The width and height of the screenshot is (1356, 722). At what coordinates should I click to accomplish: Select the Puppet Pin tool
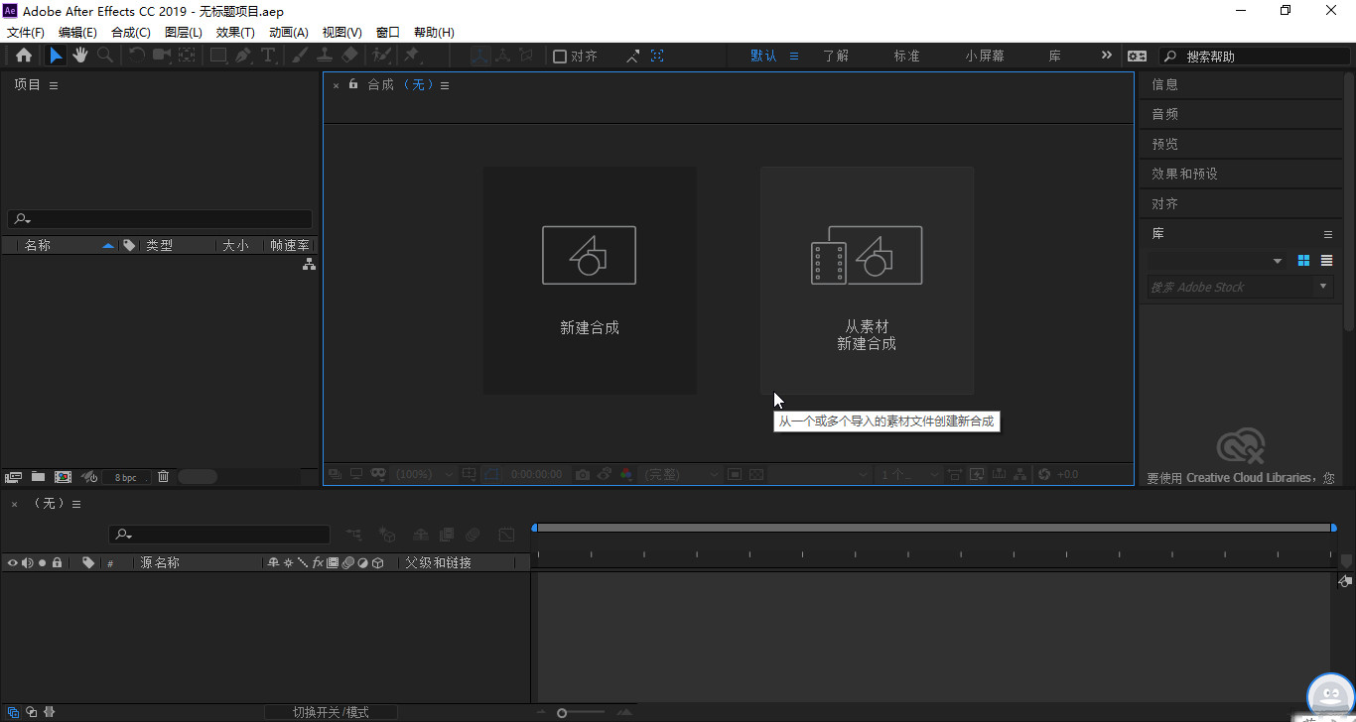(x=412, y=57)
